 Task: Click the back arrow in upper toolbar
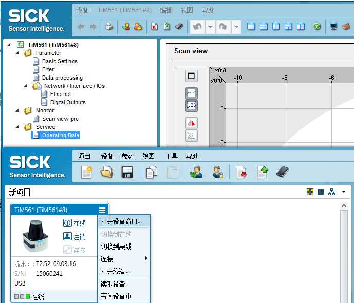pyautogui.click(x=81, y=27)
